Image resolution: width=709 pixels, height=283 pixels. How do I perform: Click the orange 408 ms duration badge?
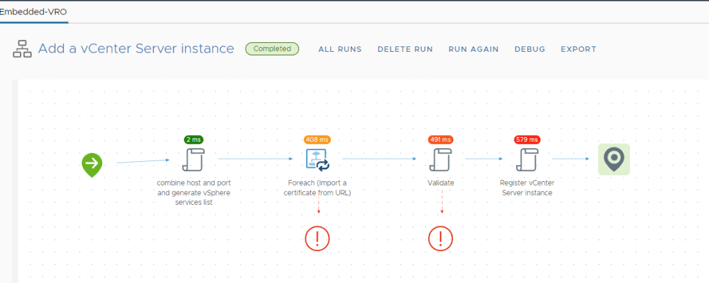click(x=317, y=139)
